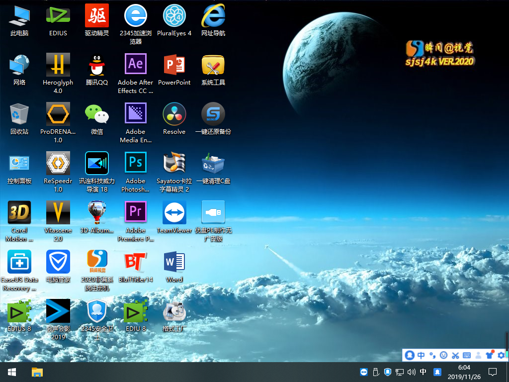This screenshot has width=509, height=382.
Task: Launch Adobe Premiere Pro shortcut
Action: (x=135, y=212)
